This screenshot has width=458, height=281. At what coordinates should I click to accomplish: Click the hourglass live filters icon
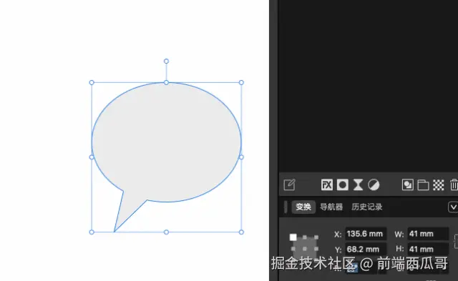coord(358,184)
